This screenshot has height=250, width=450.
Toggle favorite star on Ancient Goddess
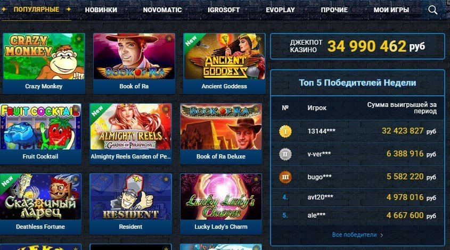[259, 38]
